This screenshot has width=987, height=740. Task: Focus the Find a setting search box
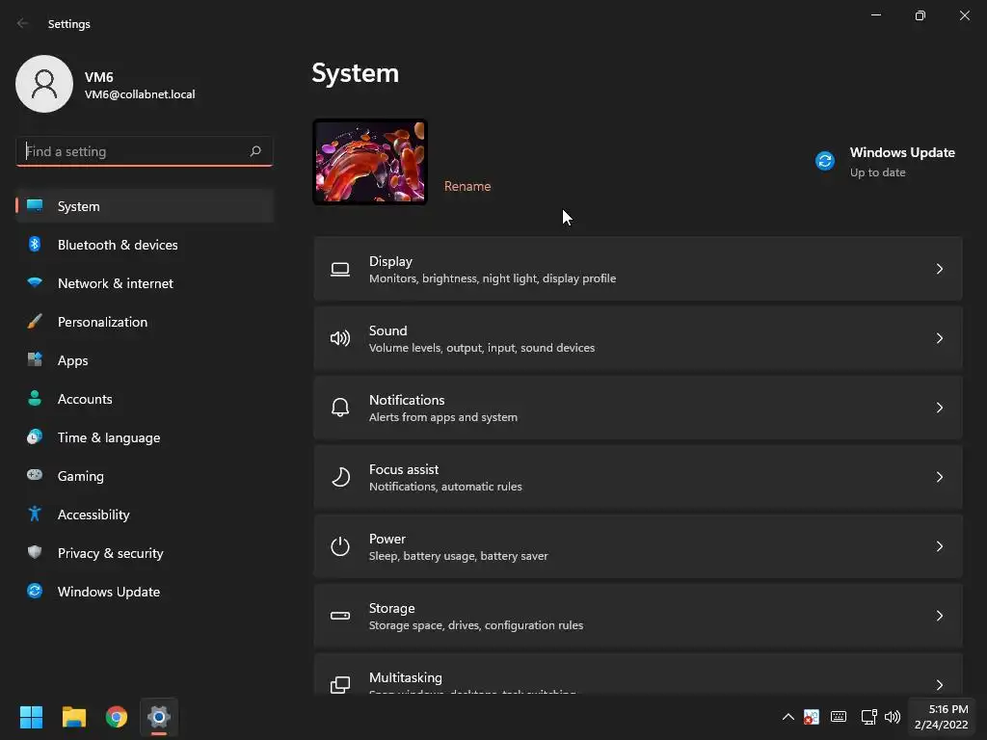click(145, 151)
